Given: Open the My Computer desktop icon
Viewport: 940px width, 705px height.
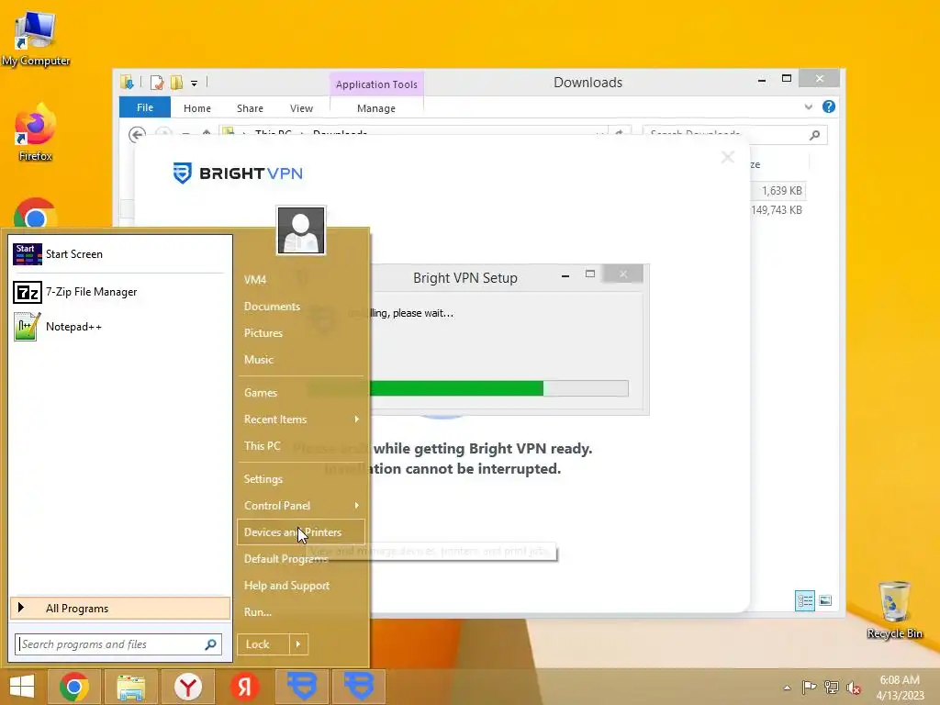Looking at the screenshot, I should (36, 39).
